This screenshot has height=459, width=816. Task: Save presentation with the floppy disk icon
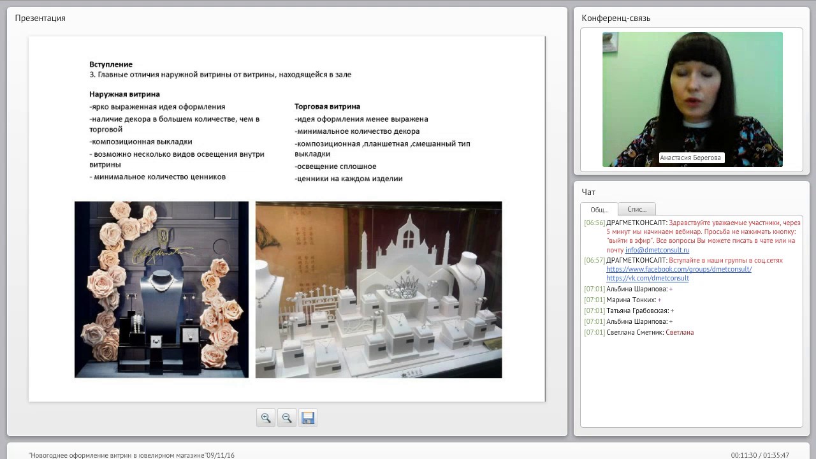308,418
